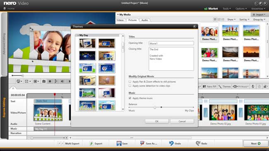The image size is (269, 151).
Task: Switch to the Audio tab
Action: [x=144, y=20]
